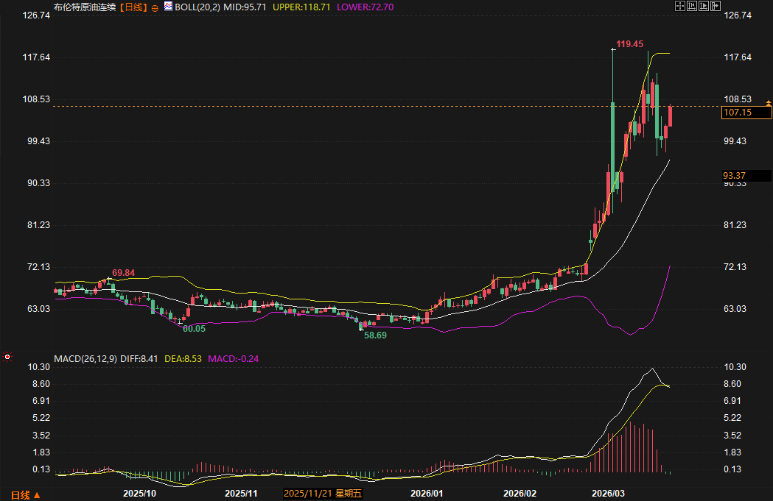Click the MACD(26,12,9) indicator label
This screenshot has height=501, width=773.
coord(85,359)
